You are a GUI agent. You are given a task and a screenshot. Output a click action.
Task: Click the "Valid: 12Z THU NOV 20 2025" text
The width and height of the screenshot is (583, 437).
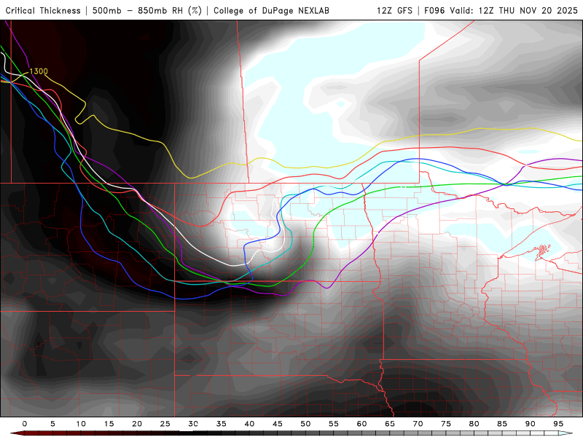click(514, 11)
